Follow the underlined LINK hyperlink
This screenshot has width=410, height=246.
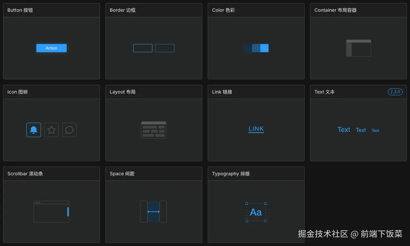tap(256, 129)
